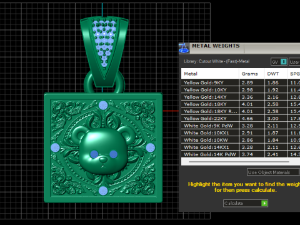300x225 pixels.
Task: Select the White Gold:10KX1 row
Action: (x=241, y=133)
